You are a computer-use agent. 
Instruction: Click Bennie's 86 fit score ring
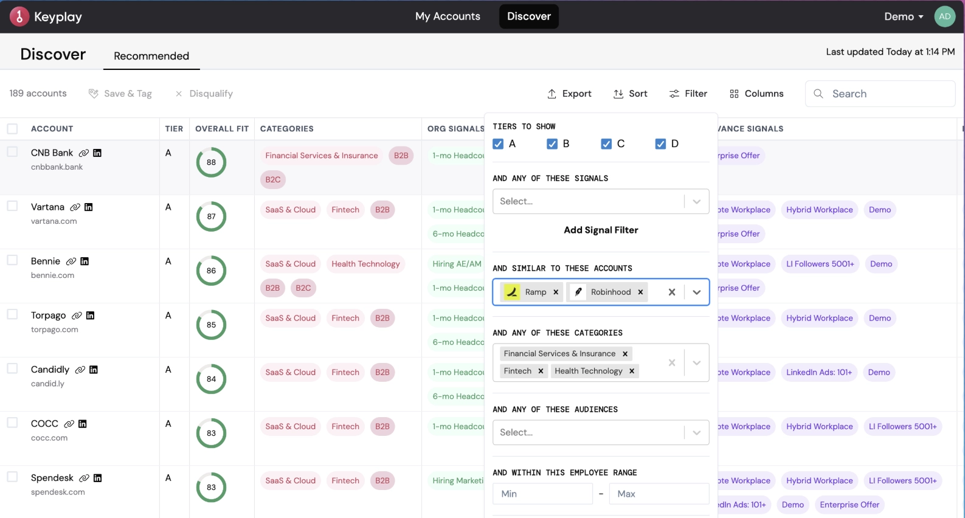pyautogui.click(x=211, y=271)
